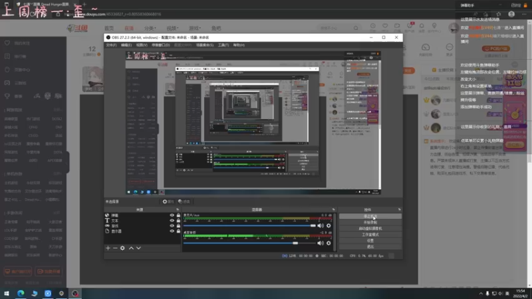Open the 停靠窗口(D) menu in OBS
This screenshot has width=532, height=299.
[x=161, y=45]
